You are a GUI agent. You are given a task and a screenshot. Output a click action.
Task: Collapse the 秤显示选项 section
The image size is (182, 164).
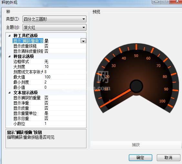click(x=9, y=57)
